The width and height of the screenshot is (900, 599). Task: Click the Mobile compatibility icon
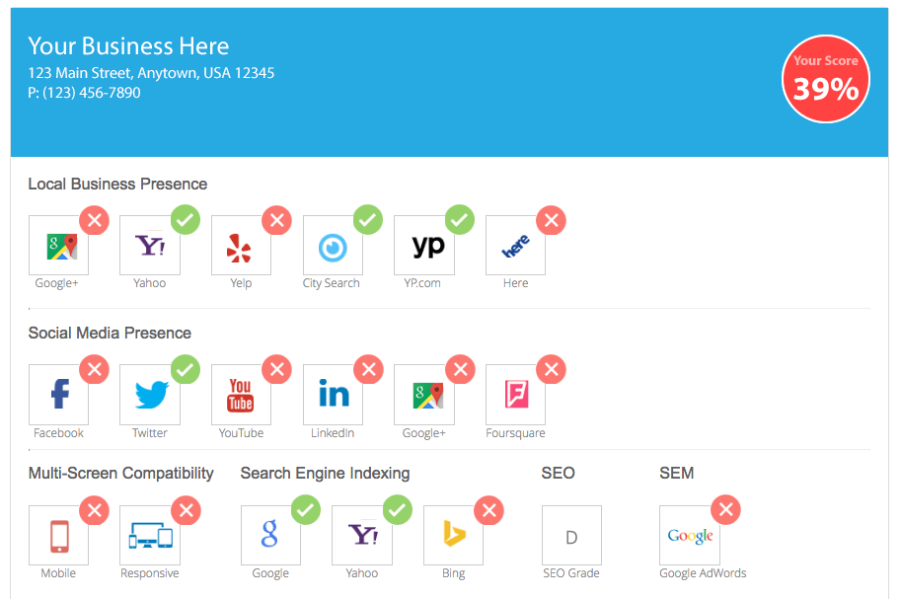click(x=58, y=536)
